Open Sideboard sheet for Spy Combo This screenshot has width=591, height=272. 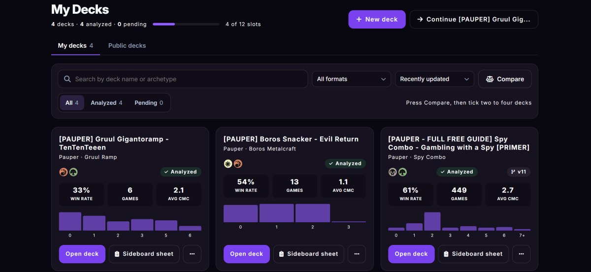pos(473,254)
